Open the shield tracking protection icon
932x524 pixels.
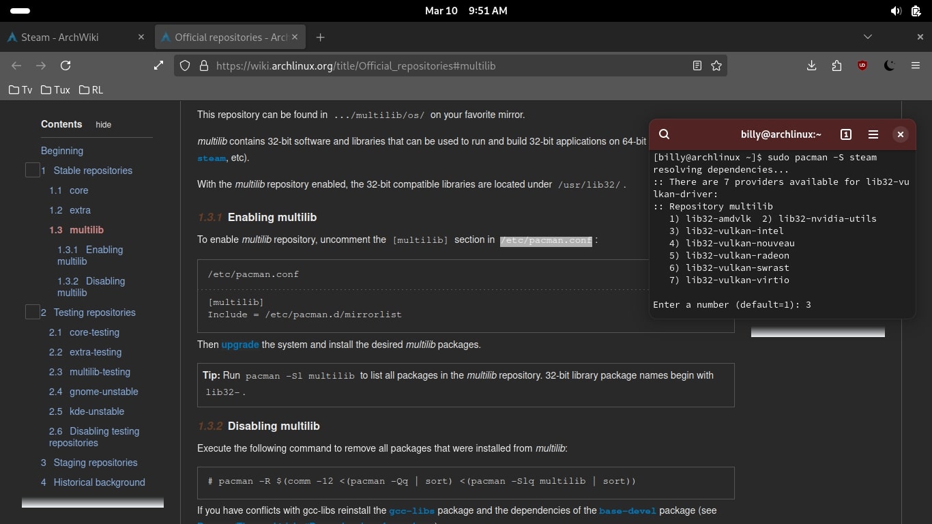point(184,65)
